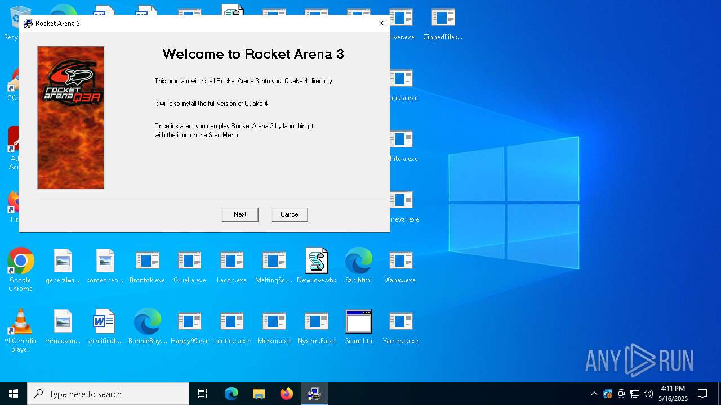Select BubbleBoy... desktop icon
721x405 pixels.
[147, 327]
